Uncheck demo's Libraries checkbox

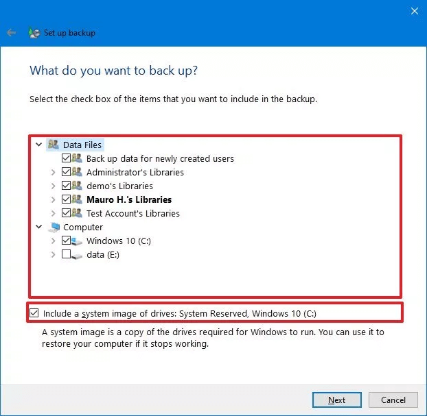[x=66, y=186]
